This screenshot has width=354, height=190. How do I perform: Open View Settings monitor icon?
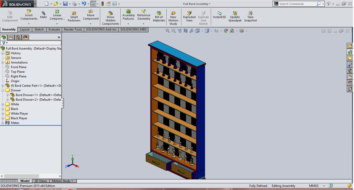(x=242, y=31)
